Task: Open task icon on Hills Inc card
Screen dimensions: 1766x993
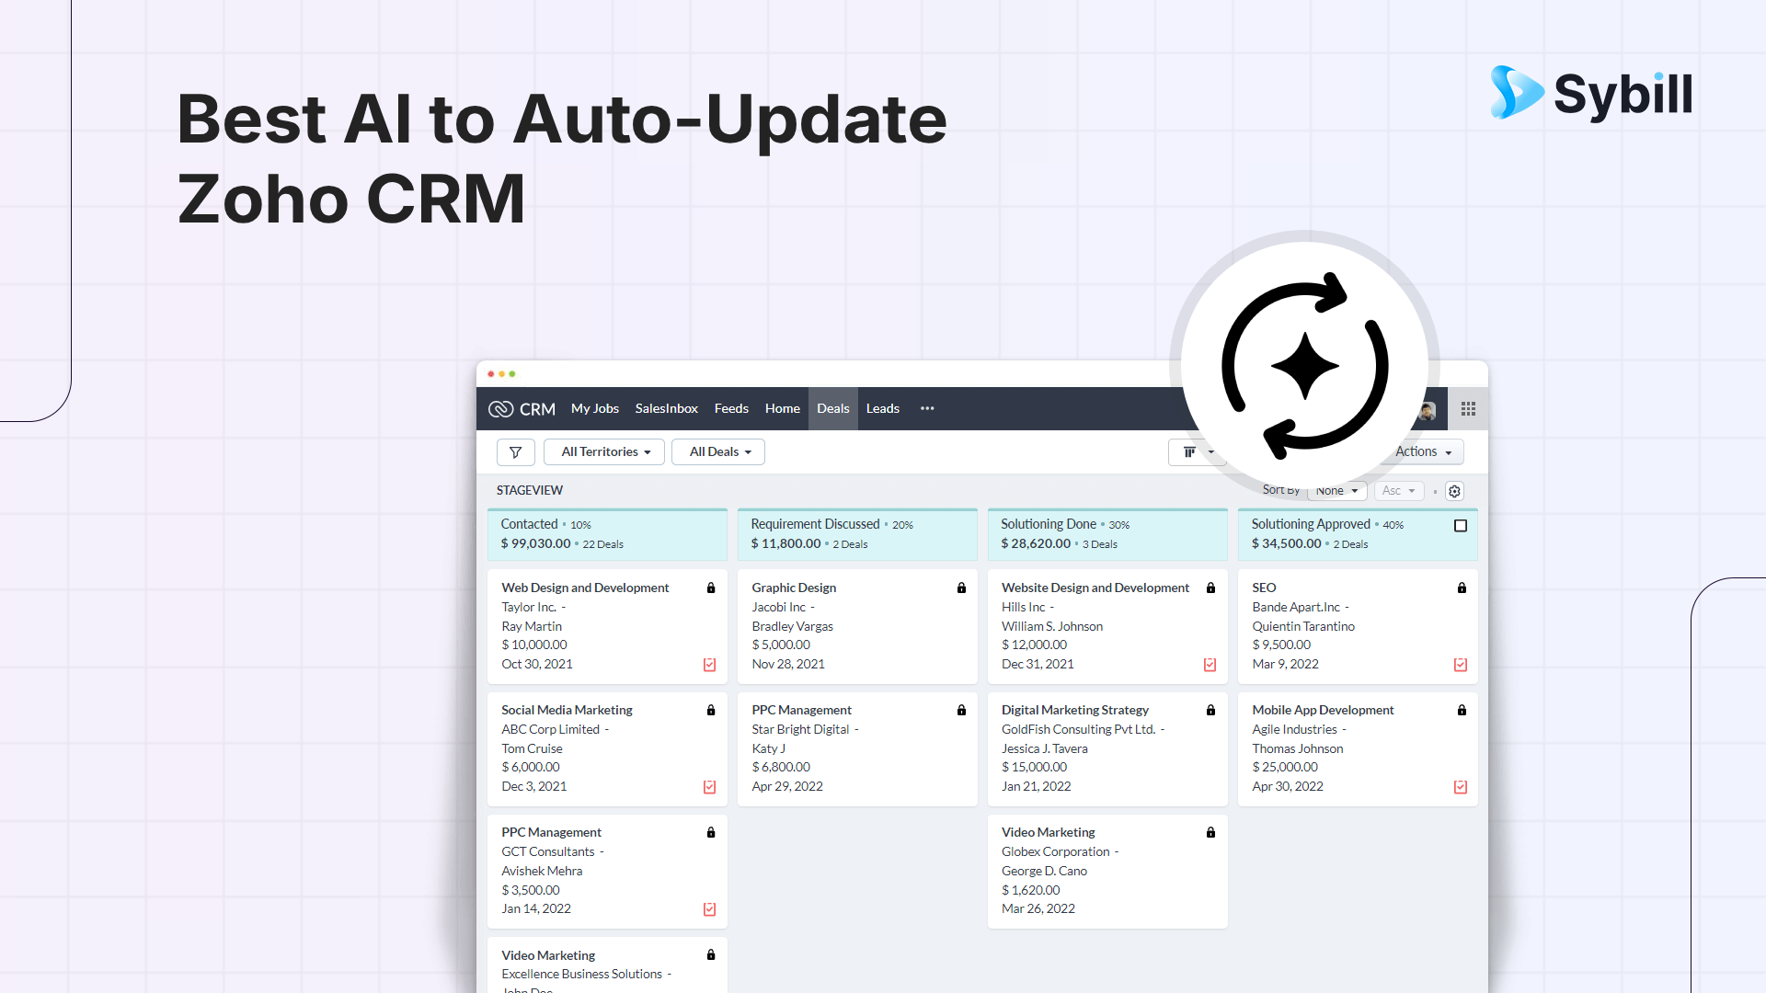Action: pos(1210,665)
